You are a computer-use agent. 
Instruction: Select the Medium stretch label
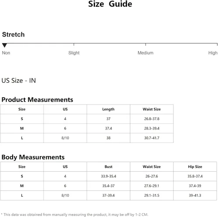(x=146, y=53)
